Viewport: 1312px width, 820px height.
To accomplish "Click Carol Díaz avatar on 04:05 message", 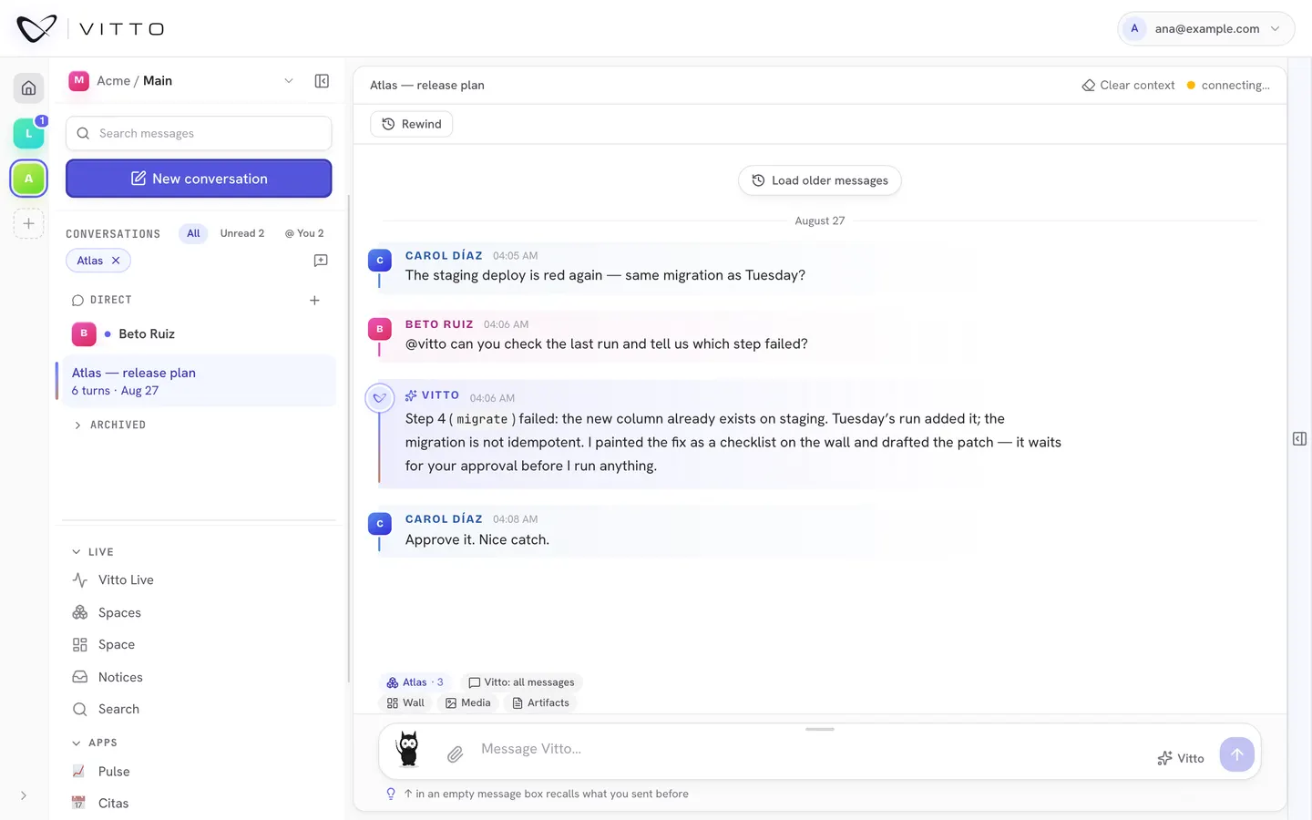I will (380, 261).
